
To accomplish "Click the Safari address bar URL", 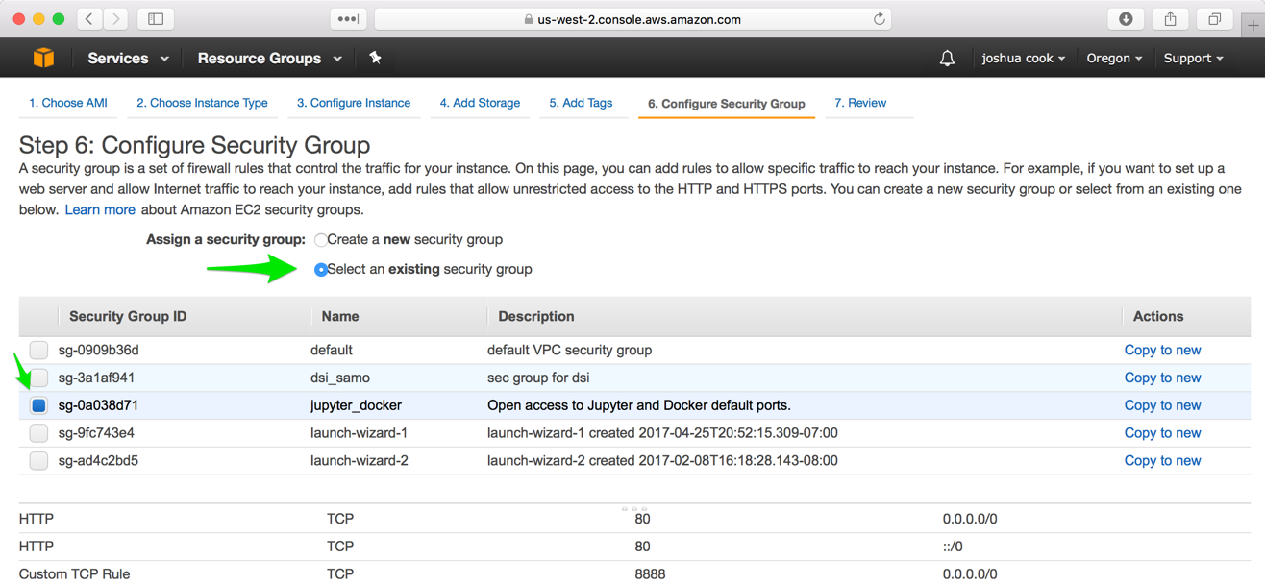I will pyautogui.click(x=639, y=19).
